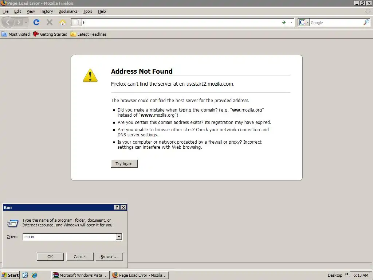Go to the Home page icon

pos(63,22)
